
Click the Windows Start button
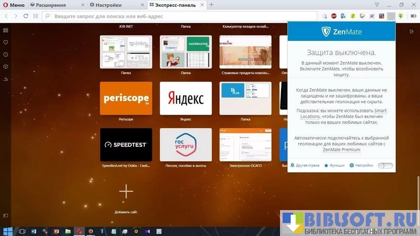(7, 231)
